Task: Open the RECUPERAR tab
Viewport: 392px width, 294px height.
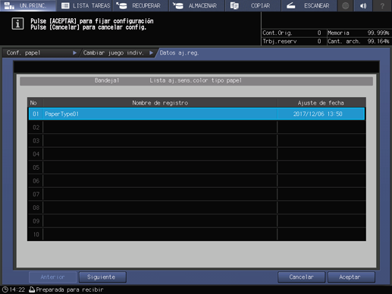Action: 140,5
